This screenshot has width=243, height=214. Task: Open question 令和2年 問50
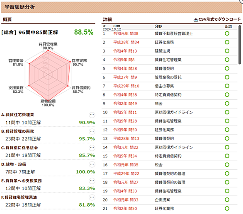click(x=125, y=209)
